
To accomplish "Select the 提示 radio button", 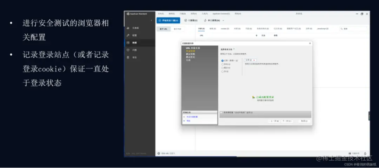I will pyautogui.click(x=222, y=68).
